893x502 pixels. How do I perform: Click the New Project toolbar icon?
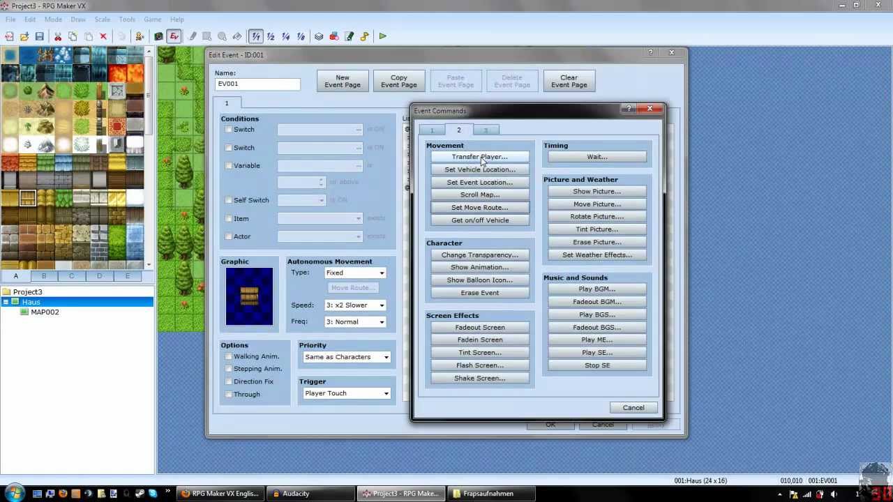pyautogui.click(x=10, y=36)
